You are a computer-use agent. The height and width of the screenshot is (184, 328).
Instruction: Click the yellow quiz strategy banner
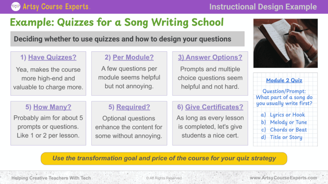pos(164,158)
